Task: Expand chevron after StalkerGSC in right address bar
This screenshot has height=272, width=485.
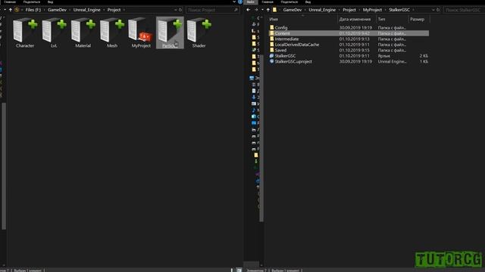Action: tap(413, 10)
